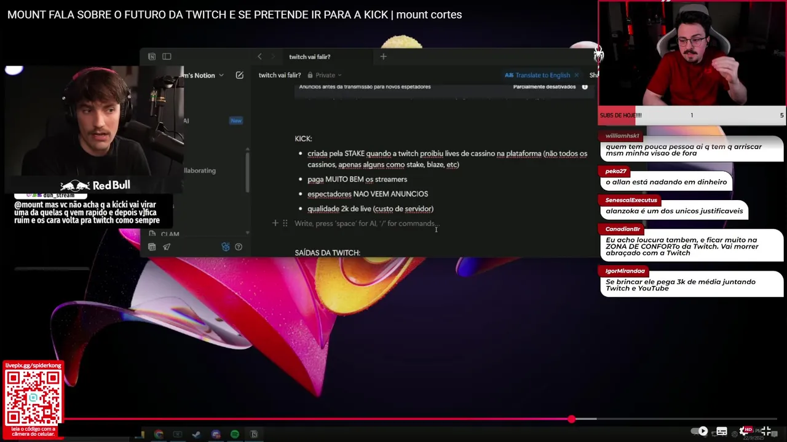The image size is (787, 442).
Task: Close the Translate to English banner
Action: coord(576,75)
